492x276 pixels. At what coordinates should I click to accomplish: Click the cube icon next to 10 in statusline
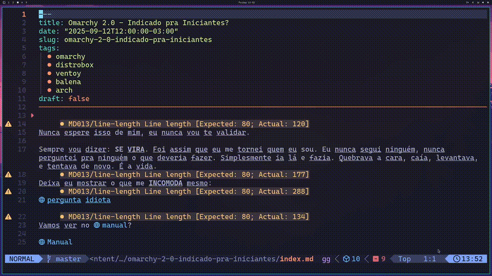pyautogui.click(x=346, y=259)
